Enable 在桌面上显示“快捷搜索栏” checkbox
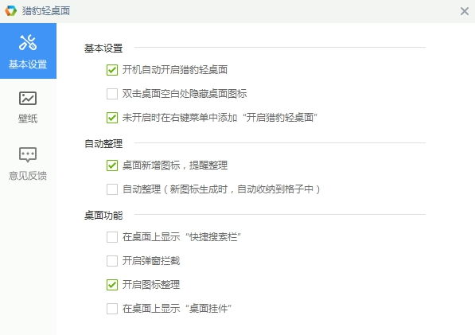475x335 pixels. [x=112, y=237]
